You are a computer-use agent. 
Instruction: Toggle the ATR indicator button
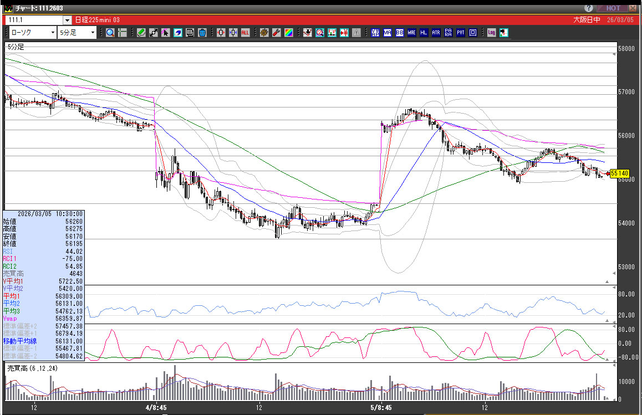click(436, 33)
